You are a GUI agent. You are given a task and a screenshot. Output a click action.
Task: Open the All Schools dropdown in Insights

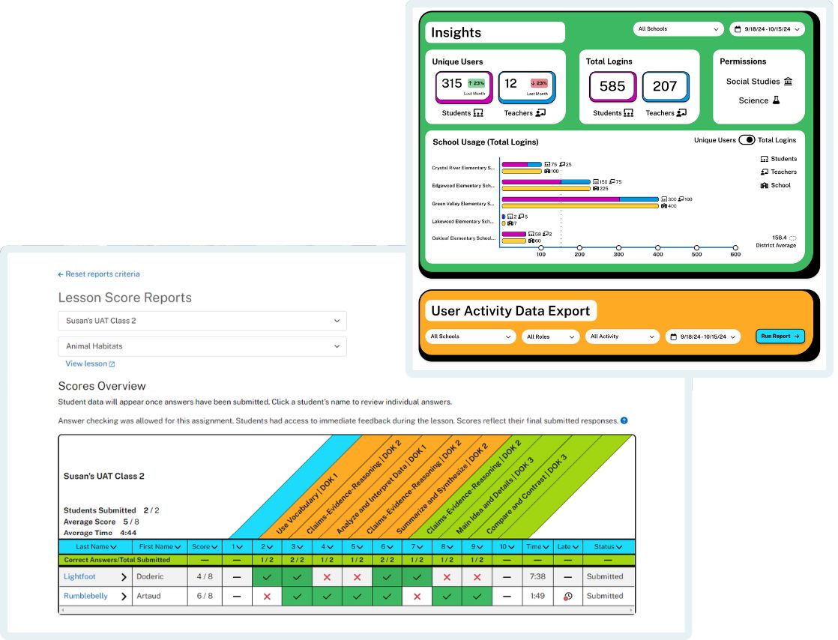(x=678, y=28)
